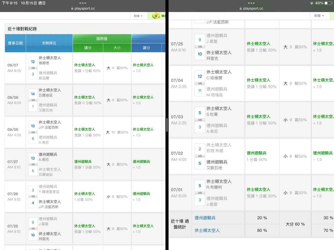Click pitcher name 維蘭德
334x250 pixels.
(44, 63)
